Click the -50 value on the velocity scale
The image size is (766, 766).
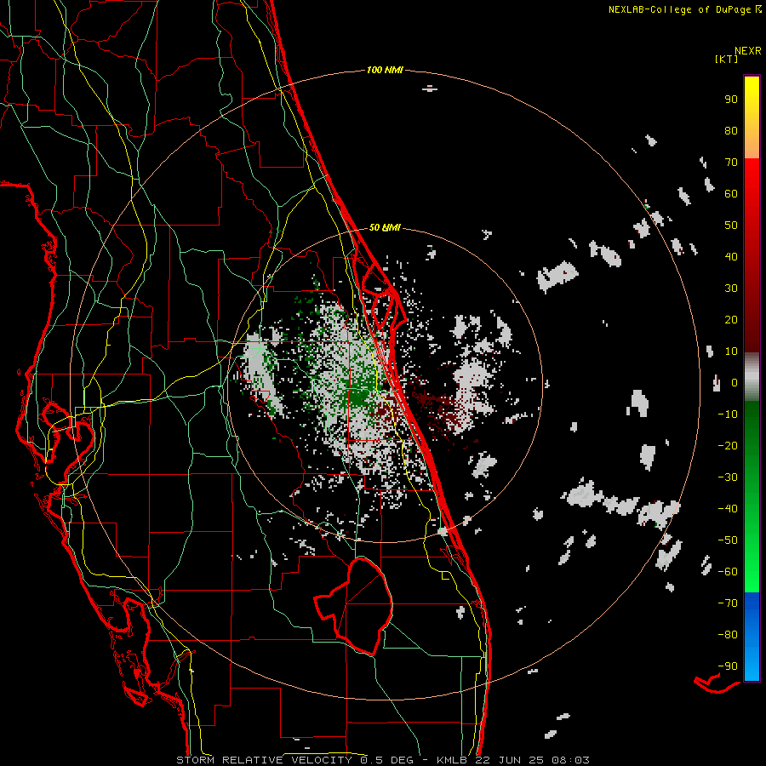[x=728, y=540]
